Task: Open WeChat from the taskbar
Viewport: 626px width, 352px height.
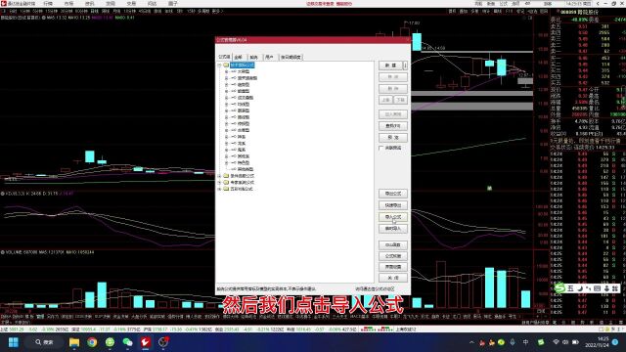Action: [x=128, y=342]
